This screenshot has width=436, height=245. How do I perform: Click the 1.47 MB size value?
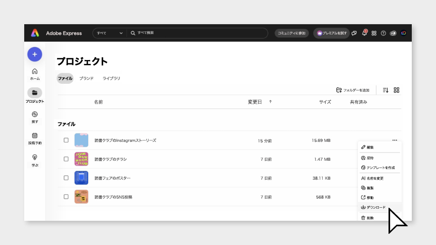pyautogui.click(x=322, y=159)
